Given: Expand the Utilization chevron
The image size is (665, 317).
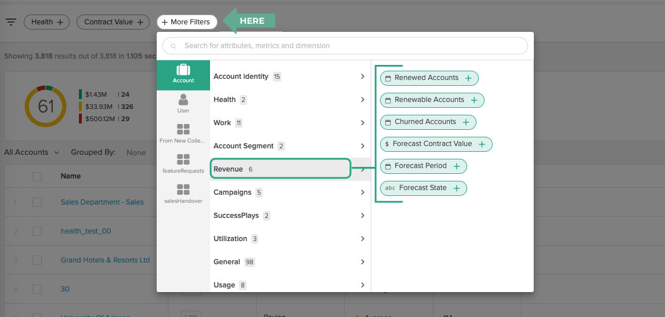Looking at the screenshot, I should 363,239.
